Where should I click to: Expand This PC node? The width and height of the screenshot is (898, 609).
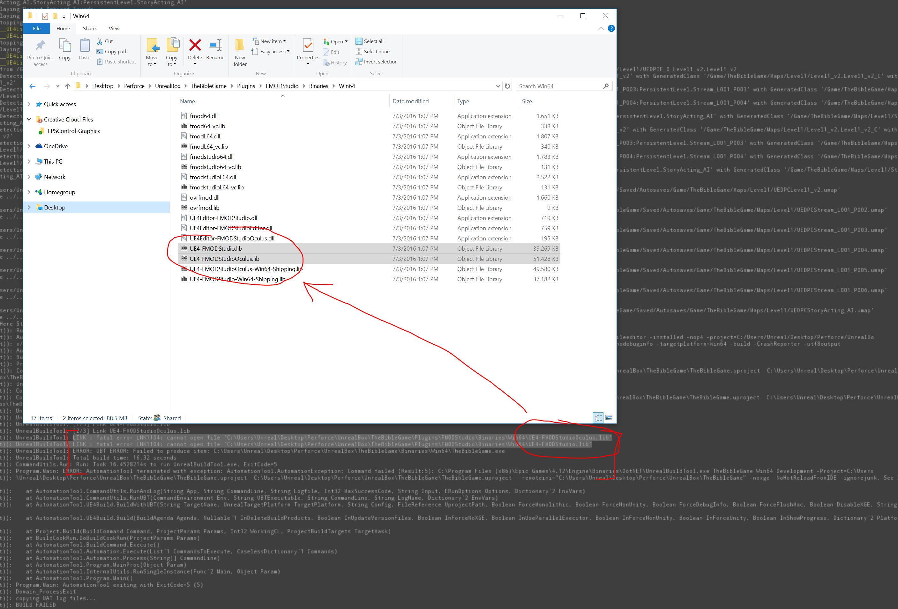tap(29, 161)
